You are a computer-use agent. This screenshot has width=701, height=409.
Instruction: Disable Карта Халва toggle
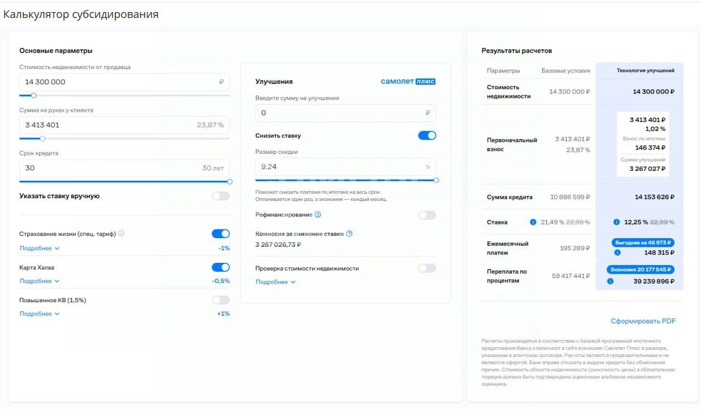click(221, 267)
